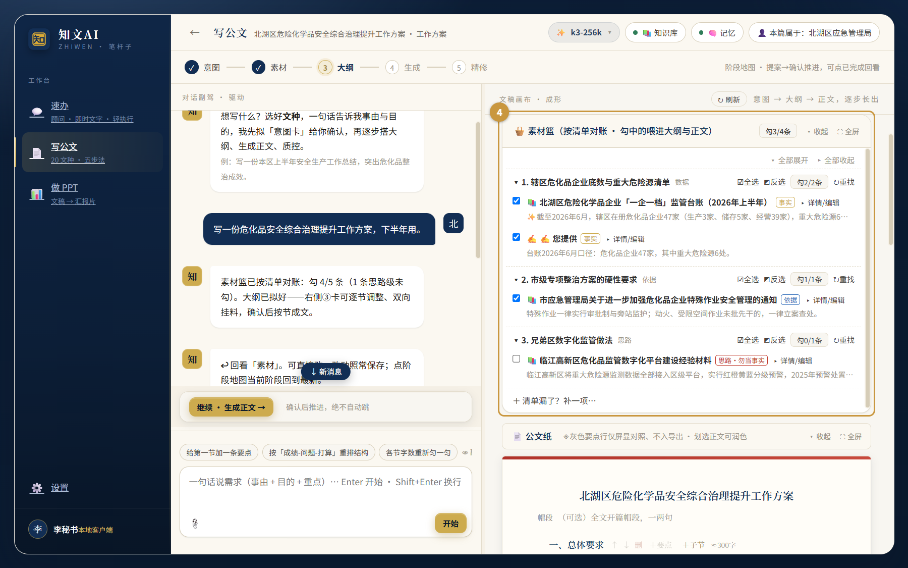908x568 pixels.
Task: Click chip 按「成绩-问题-打算」重排结构
Action: (x=319, y=452)
